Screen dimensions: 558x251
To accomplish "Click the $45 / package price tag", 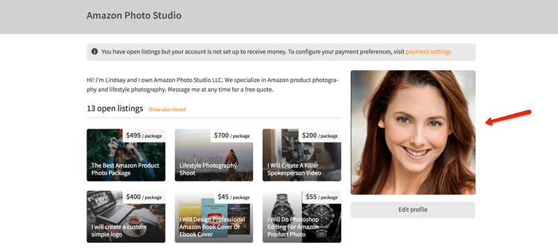I will (x=234, y=197).
